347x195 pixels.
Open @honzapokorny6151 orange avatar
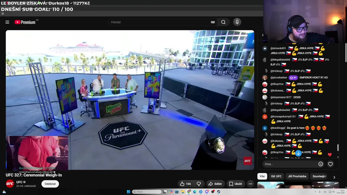pyautogui.click(x=265, y=117)
